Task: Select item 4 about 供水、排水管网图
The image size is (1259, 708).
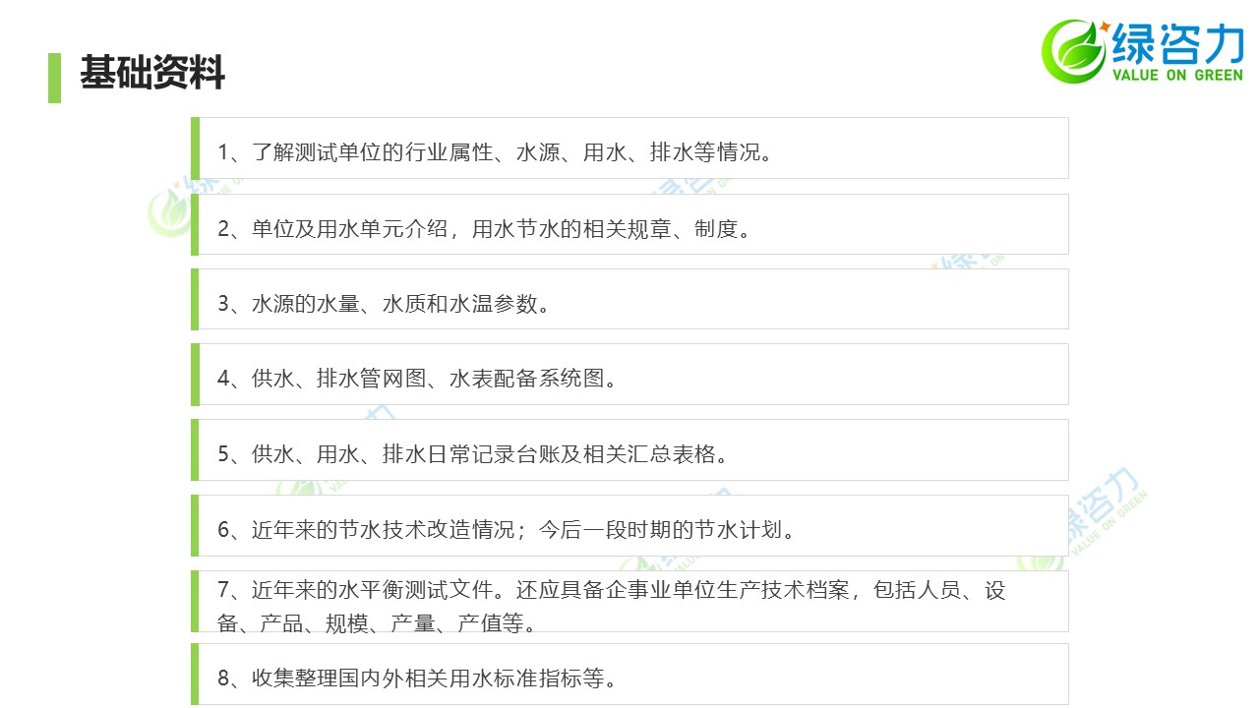Action: [x=629, y=375]
